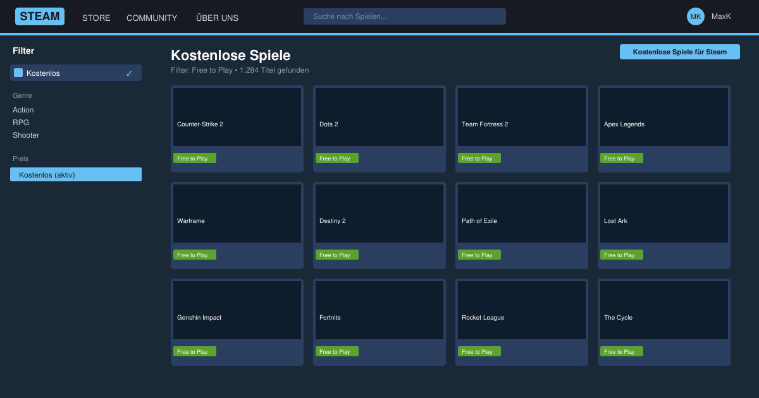Click Free to Play tag under Warframe
Viewport: 759px width, 398px height.
[x=195, y=255]
